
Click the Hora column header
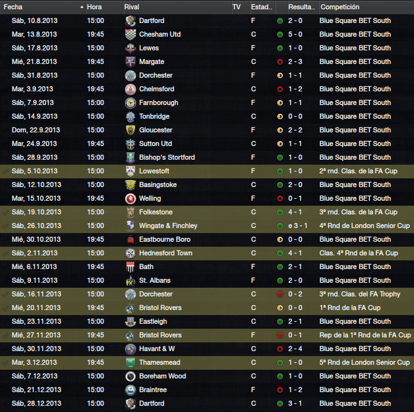click(94, 7)
